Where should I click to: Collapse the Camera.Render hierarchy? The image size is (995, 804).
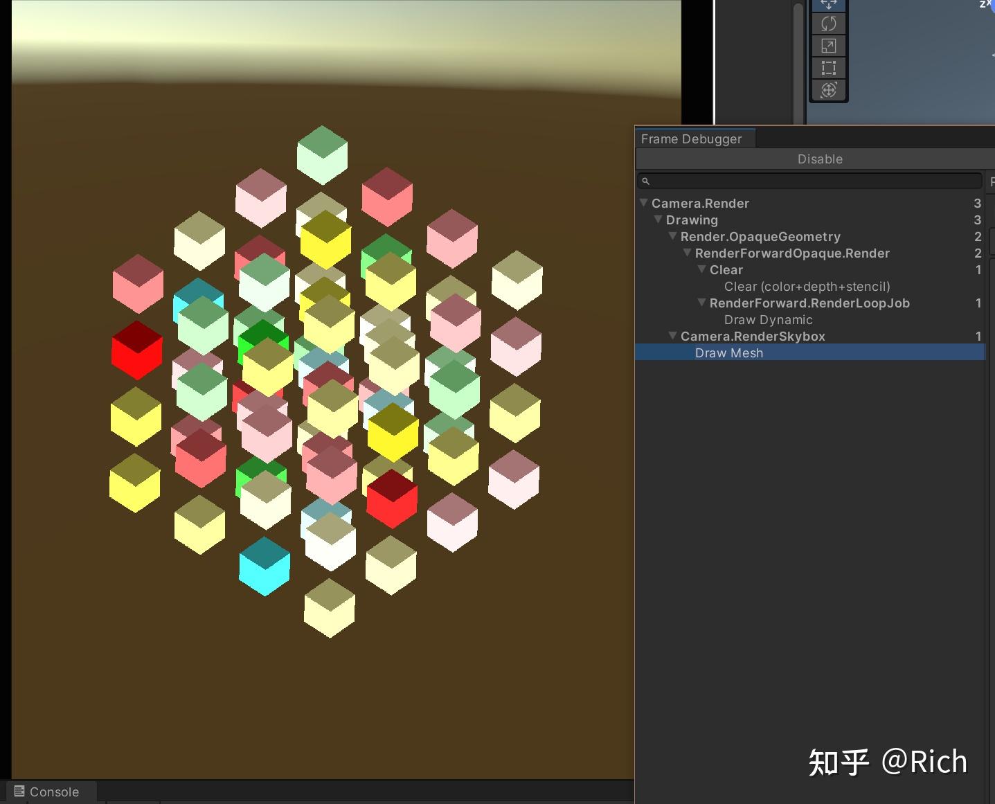click(x=643, y=203)
